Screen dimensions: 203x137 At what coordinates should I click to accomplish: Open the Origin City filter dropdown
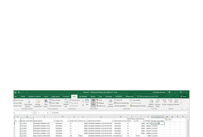(68, 121)
